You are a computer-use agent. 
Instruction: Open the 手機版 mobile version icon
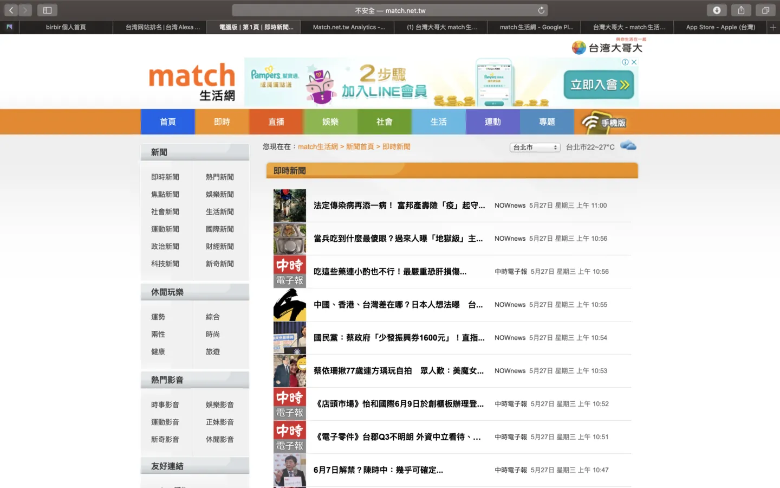coord(603,123)
